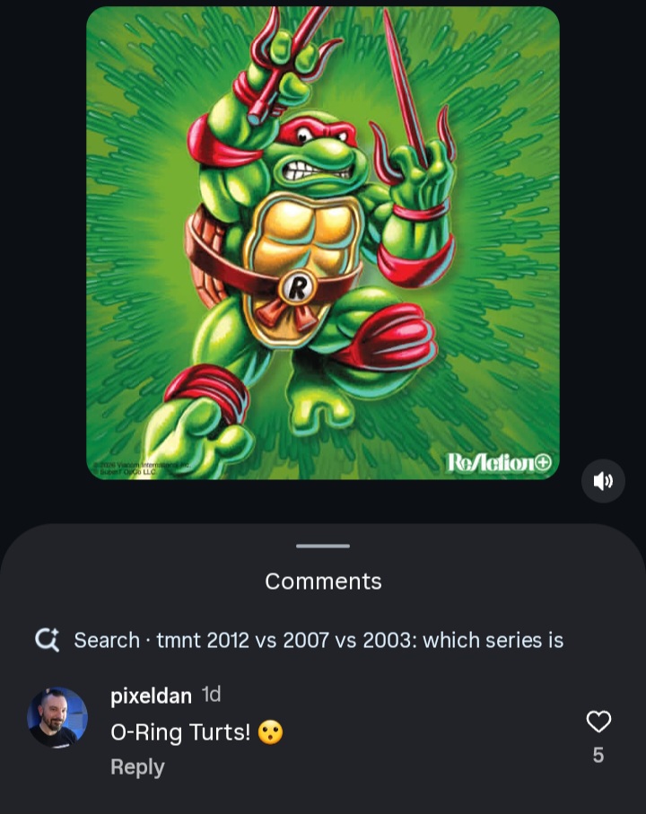The image size is (646, 814).
Task: Tap the ReAction+ logo on the artwork
Action: click(499, 462)
